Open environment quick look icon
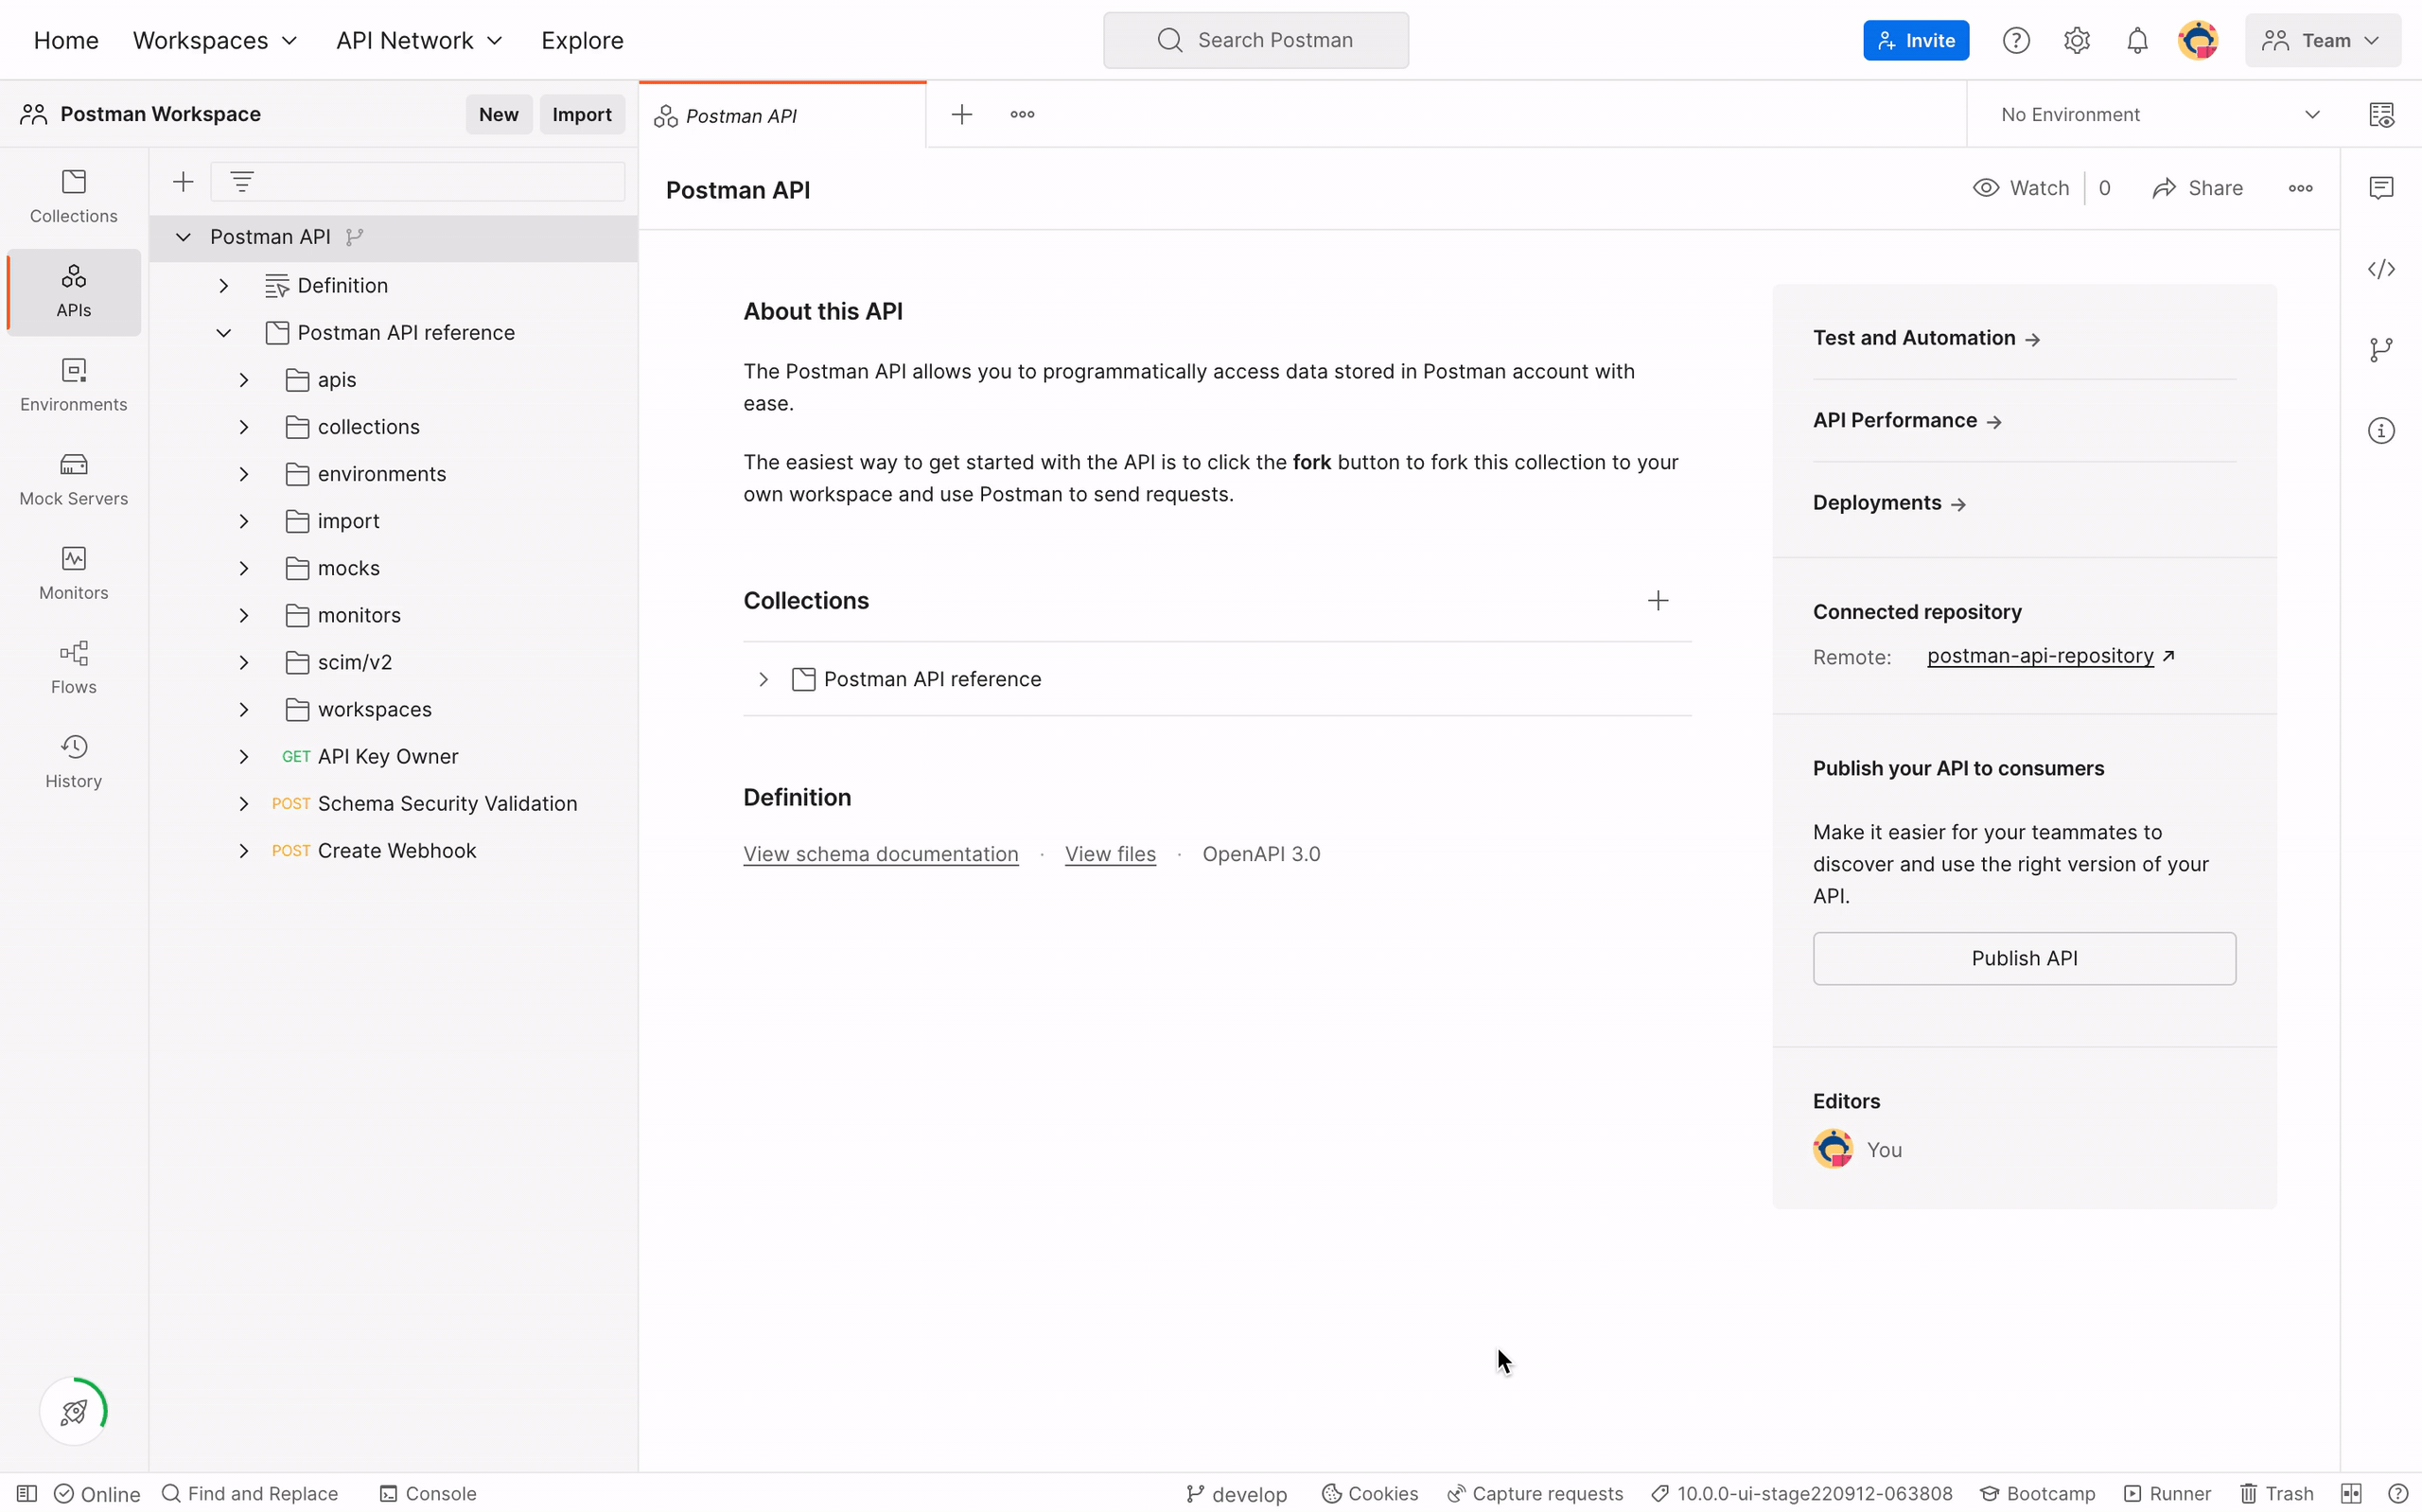This screenshot has width=2422, height=1512. click(2381, 115)
